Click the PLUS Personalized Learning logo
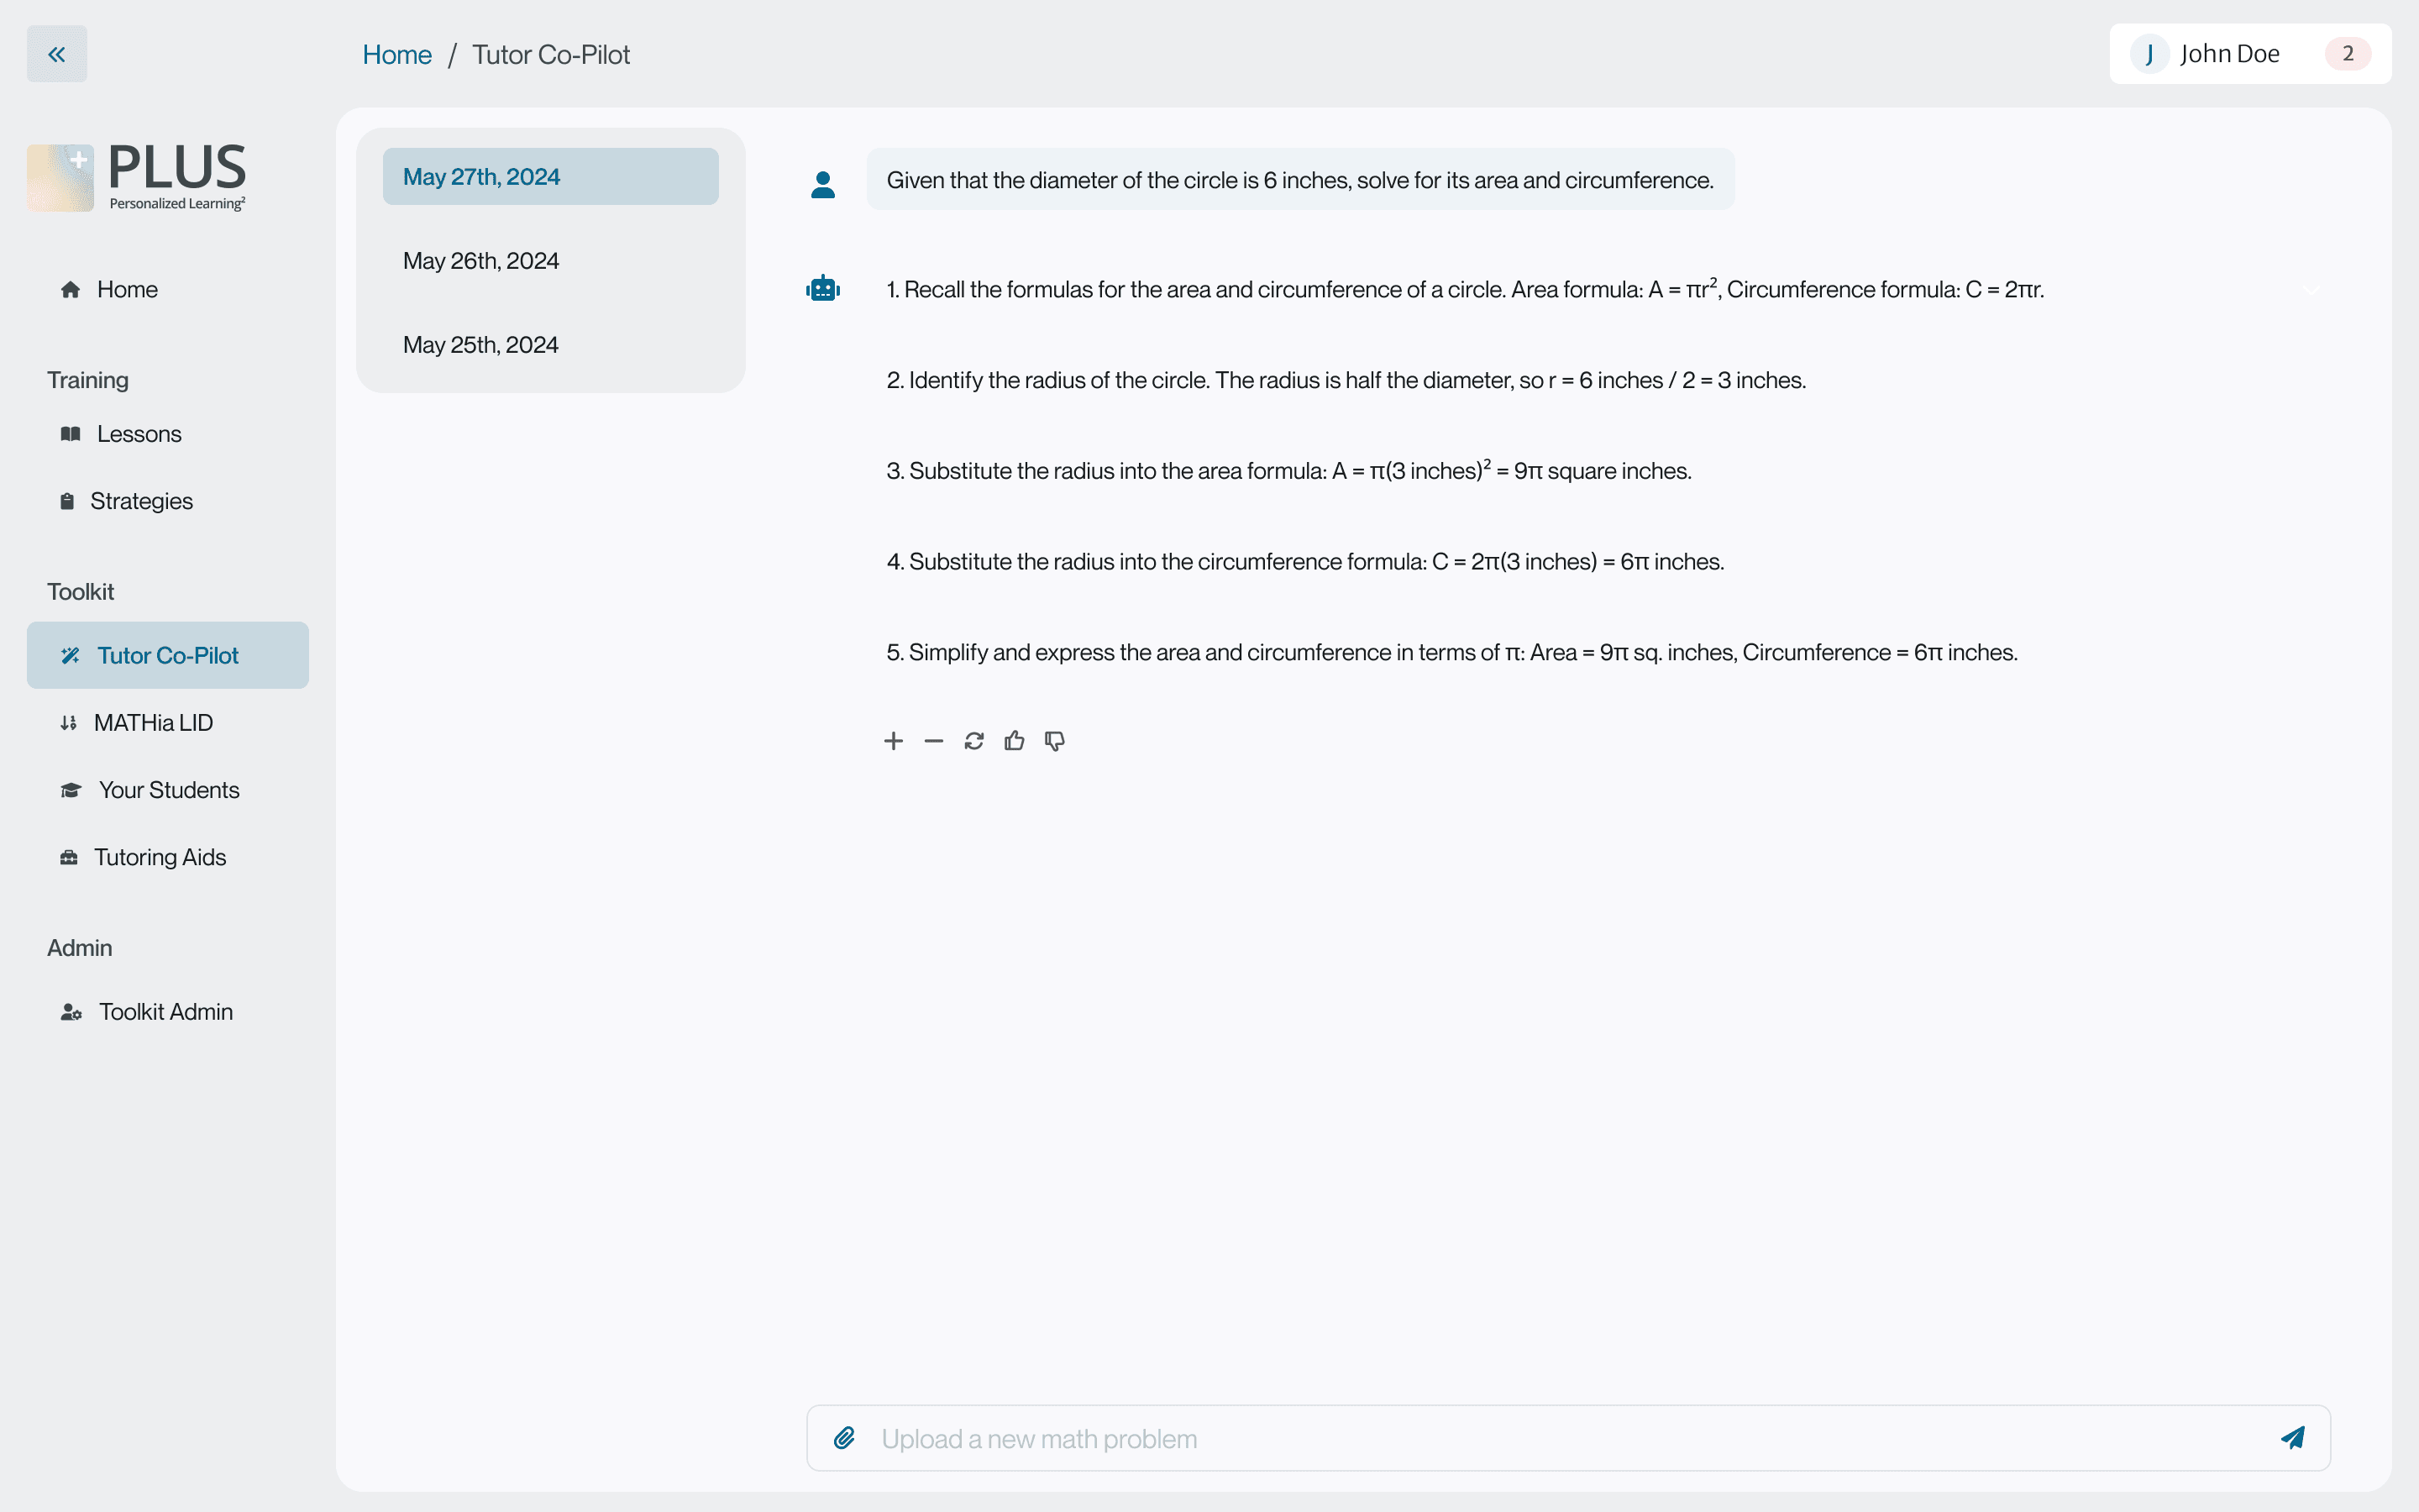The image size is (2419, 1512). [137, 176]
